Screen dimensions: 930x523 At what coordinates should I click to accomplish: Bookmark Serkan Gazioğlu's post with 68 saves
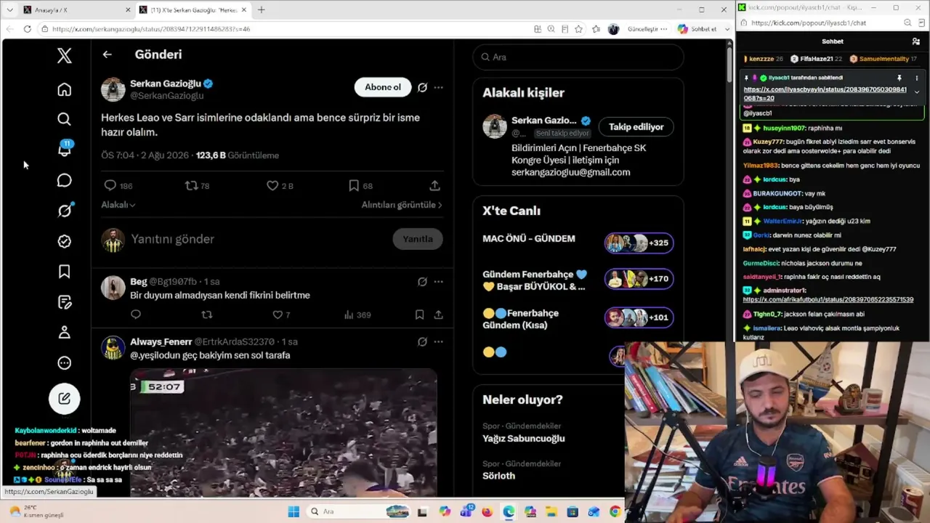point(354,186)
